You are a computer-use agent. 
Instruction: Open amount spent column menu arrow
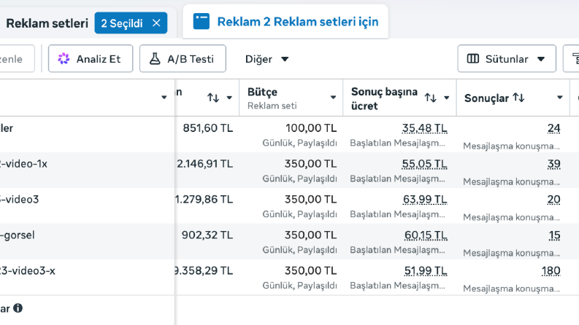229,98
